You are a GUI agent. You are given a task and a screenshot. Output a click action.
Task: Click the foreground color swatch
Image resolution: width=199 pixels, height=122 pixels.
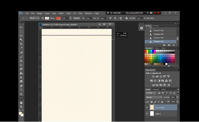coord(20,113)
